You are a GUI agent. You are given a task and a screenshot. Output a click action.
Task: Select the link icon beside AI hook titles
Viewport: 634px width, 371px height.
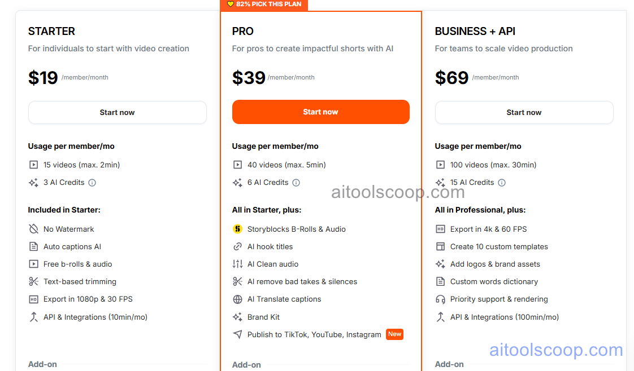click(x=238, y=246)
